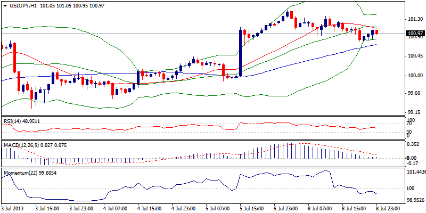The width and height of the screenshot is (426, 213).
Task: Click the 100.45 price axis label
Action: (x=414, y=56)
